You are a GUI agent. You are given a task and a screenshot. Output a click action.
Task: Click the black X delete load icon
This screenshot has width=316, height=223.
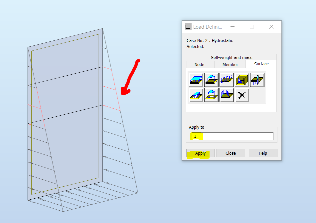point(242,95)
